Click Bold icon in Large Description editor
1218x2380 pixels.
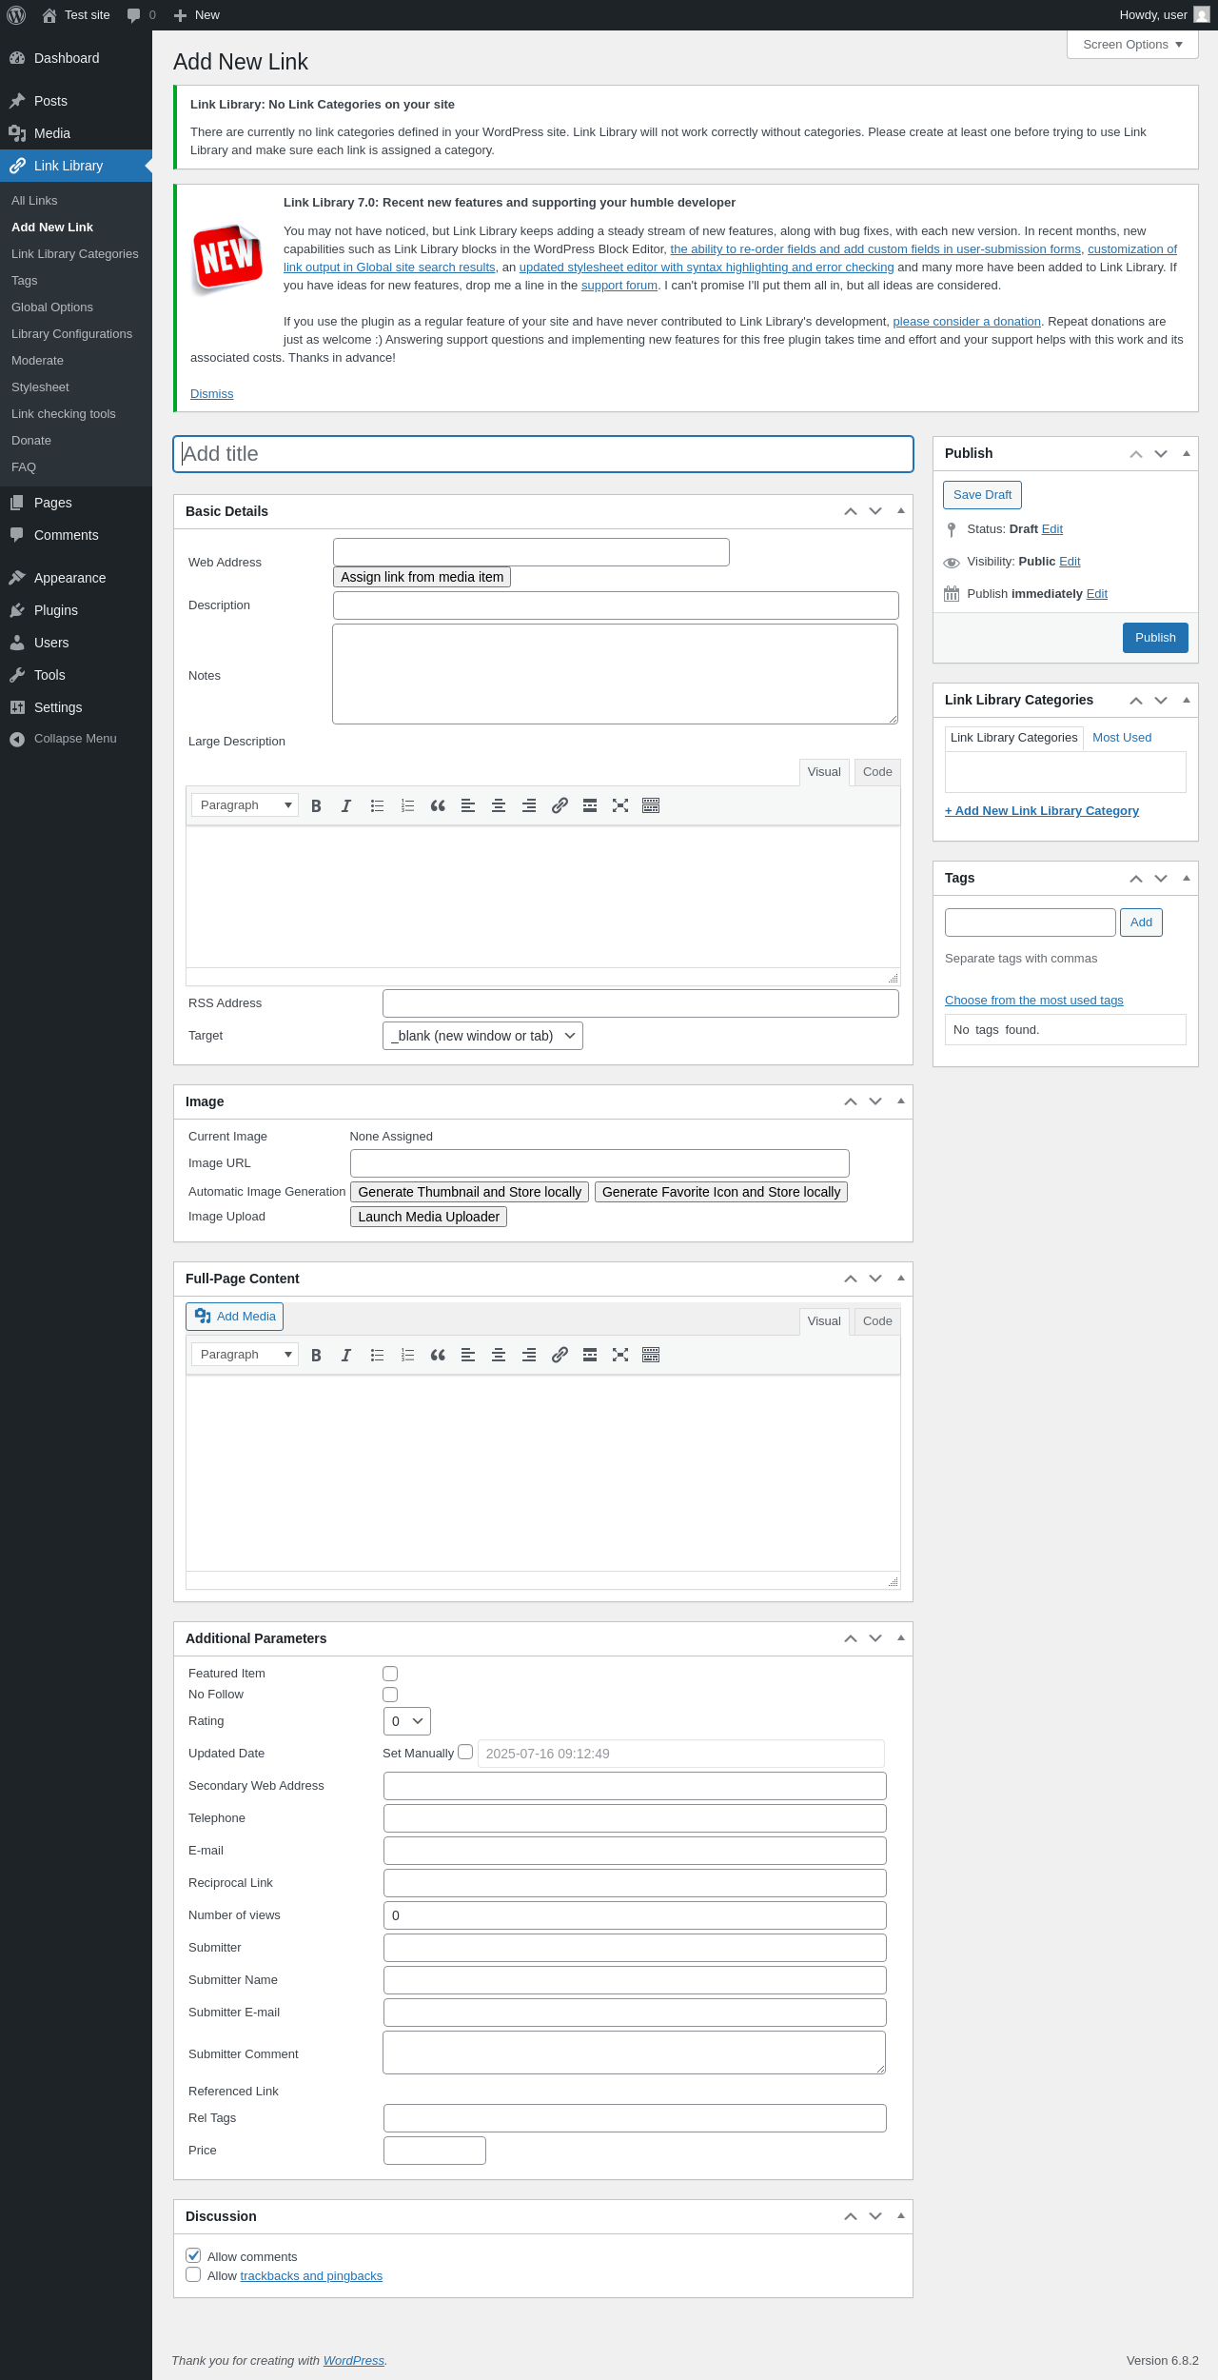pos(316,805)
